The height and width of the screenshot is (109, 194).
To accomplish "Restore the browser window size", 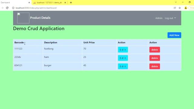I will (x=189, y=2).
